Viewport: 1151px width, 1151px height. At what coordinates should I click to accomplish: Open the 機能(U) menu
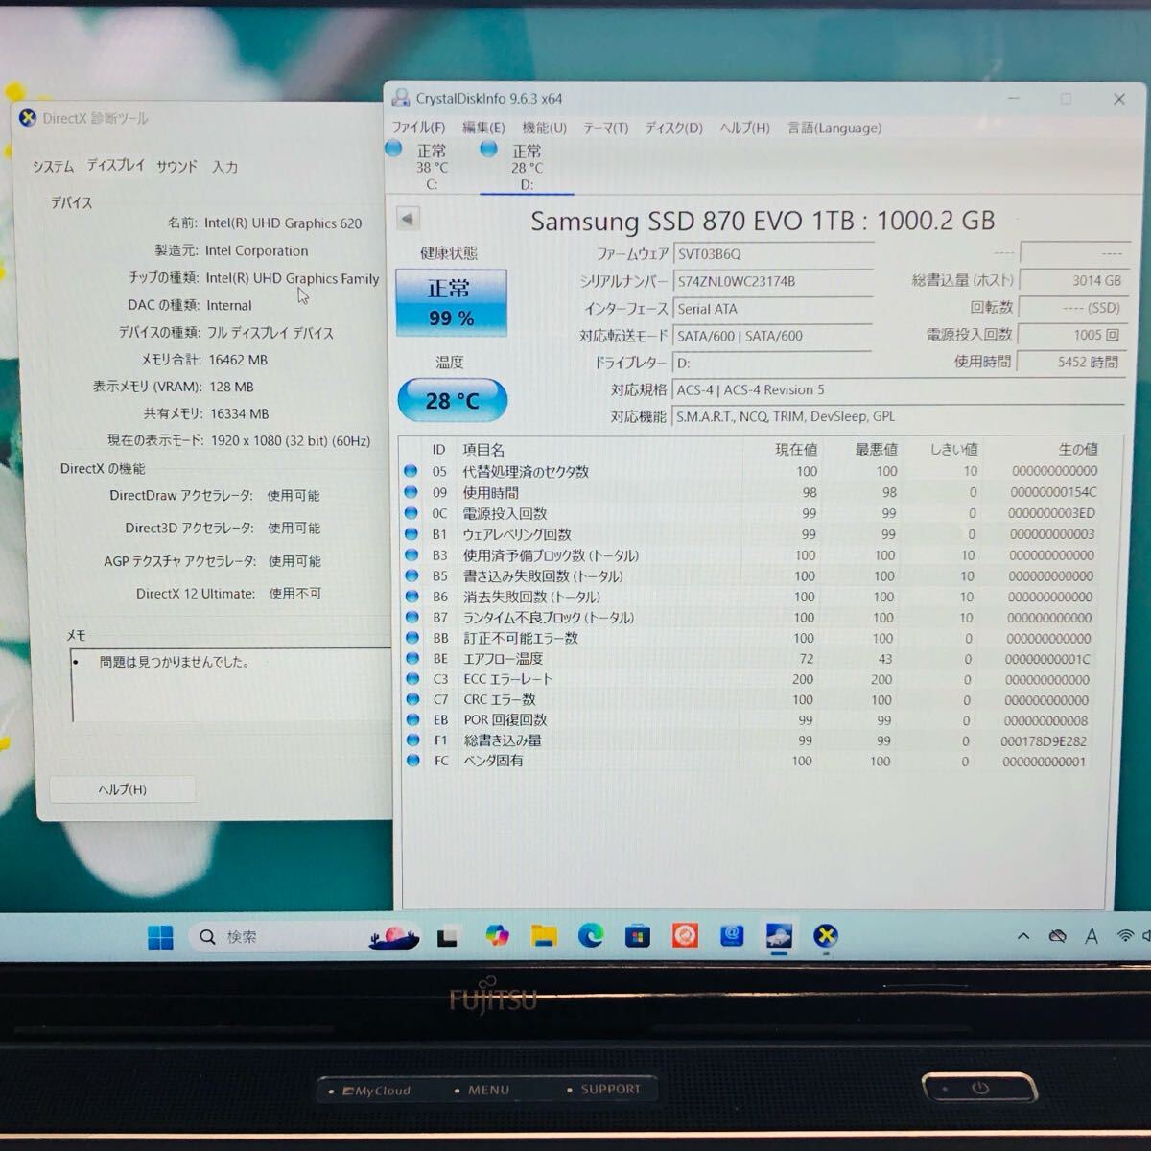(x=545, y=128)
